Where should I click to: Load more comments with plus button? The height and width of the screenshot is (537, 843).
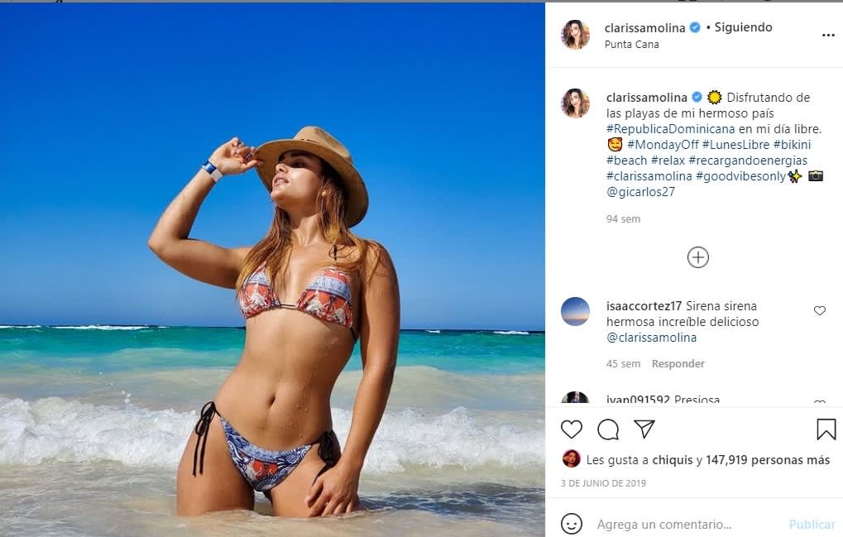tap(697, 257)
